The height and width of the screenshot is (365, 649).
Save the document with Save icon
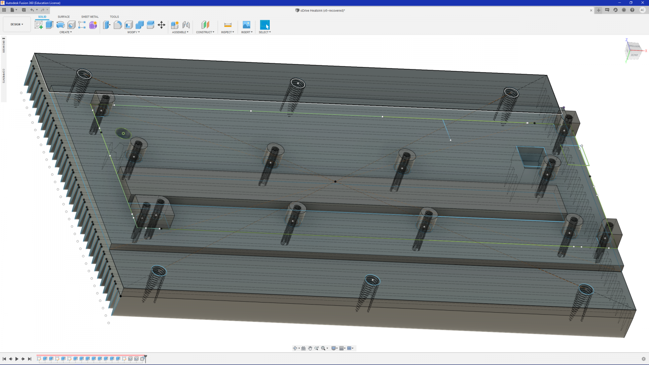[24, 10]
